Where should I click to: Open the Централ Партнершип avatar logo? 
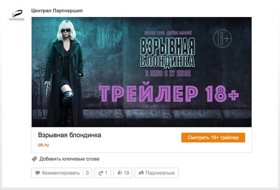tap(17, 15)
